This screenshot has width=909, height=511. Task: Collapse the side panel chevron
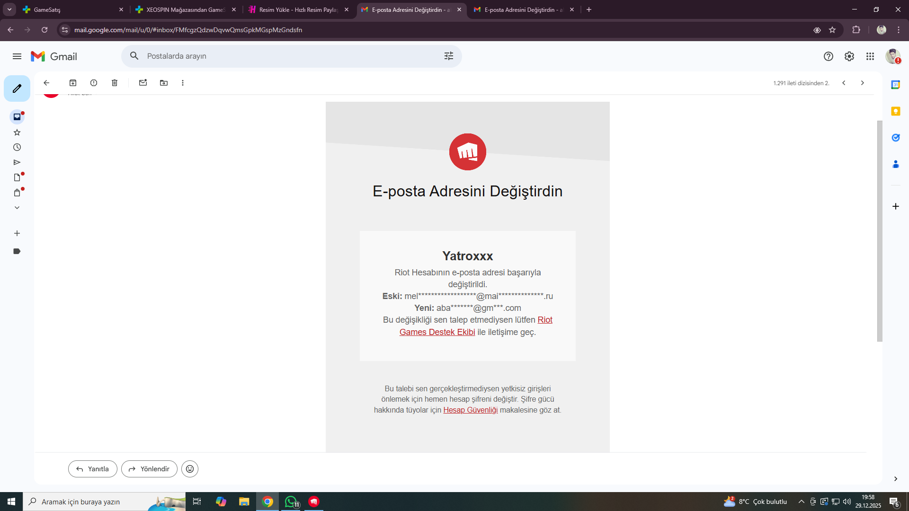point(895,479)
